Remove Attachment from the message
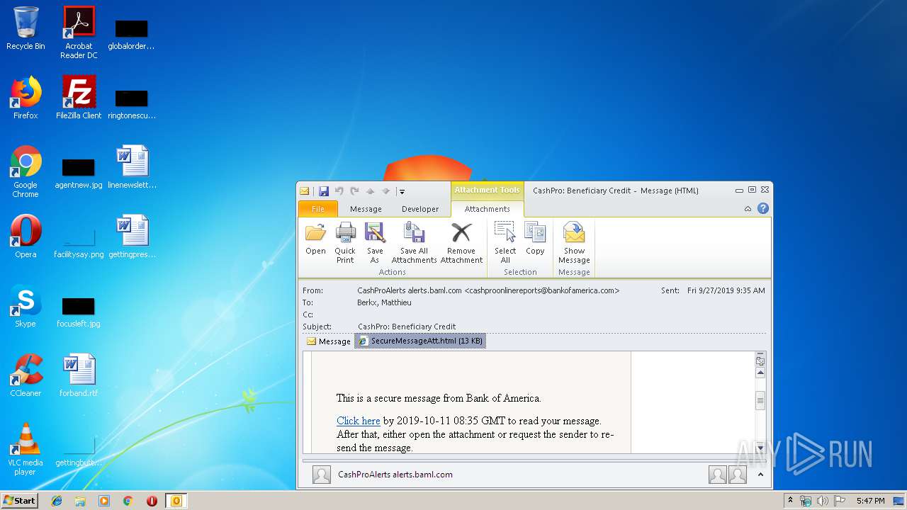The image size is (907, 510). click(461, 243)
